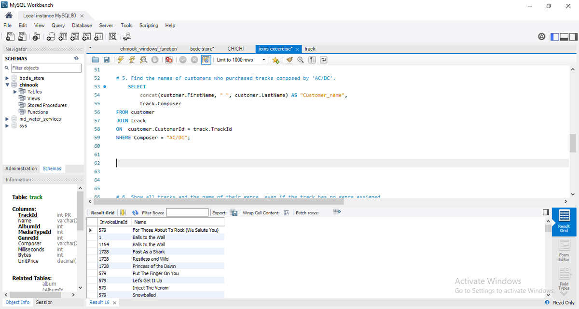Viewport: 579px width, 309px height.
Task: Expand the md_water_services schema
Action: [x=7, y=119]
